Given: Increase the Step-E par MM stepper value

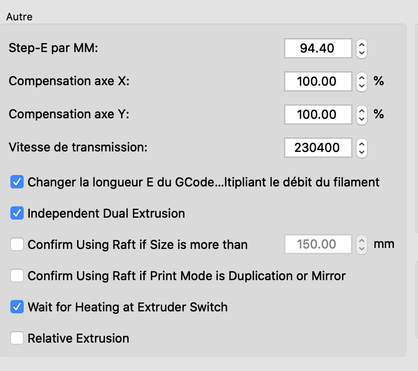Looking at the screenshot, I should click(362, 44).
